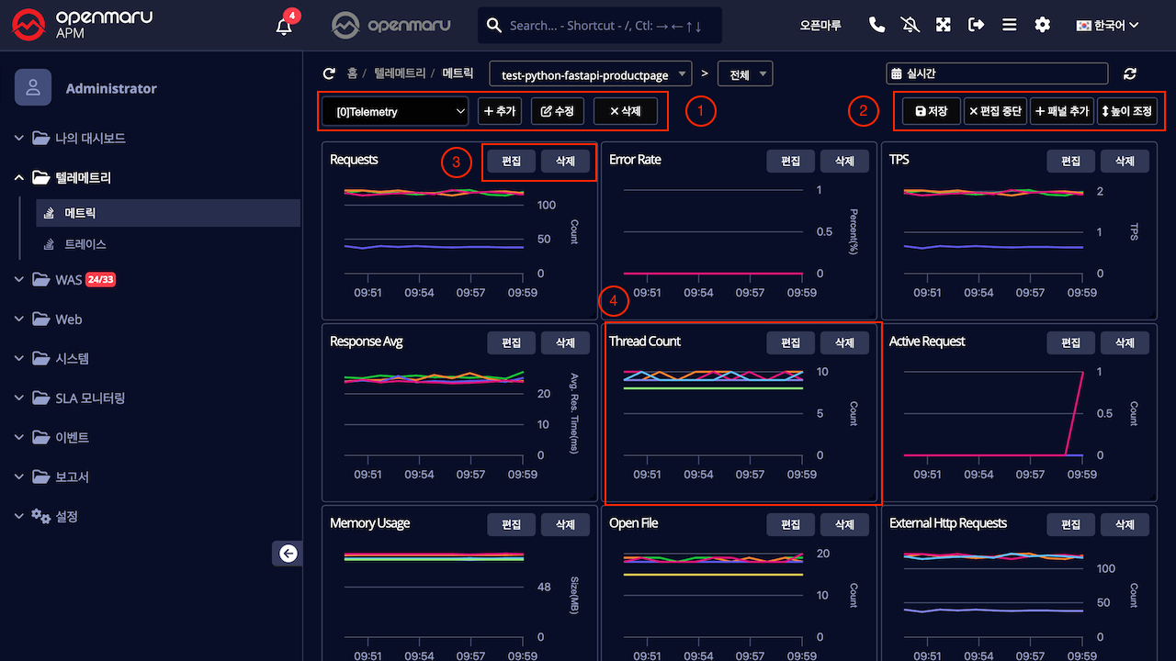Toggle the muted alarm bell icon
Screen dimensions: 1176x661
click(x=910, y=26)
